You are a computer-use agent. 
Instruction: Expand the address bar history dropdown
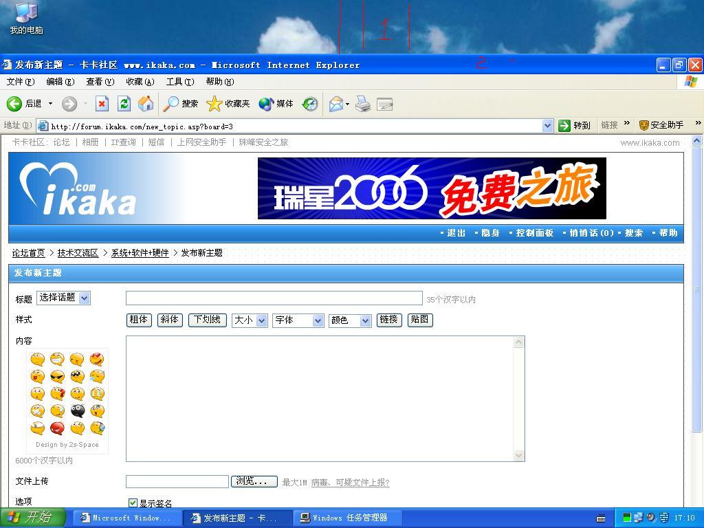(547, 126)
